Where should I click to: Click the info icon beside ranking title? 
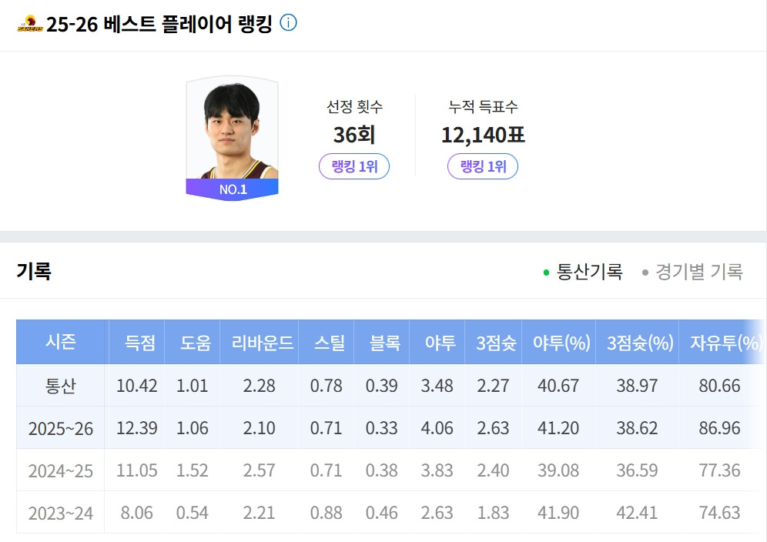[x=288, y=23]
